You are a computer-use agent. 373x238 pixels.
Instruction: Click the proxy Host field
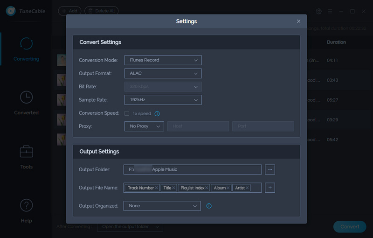198,126
